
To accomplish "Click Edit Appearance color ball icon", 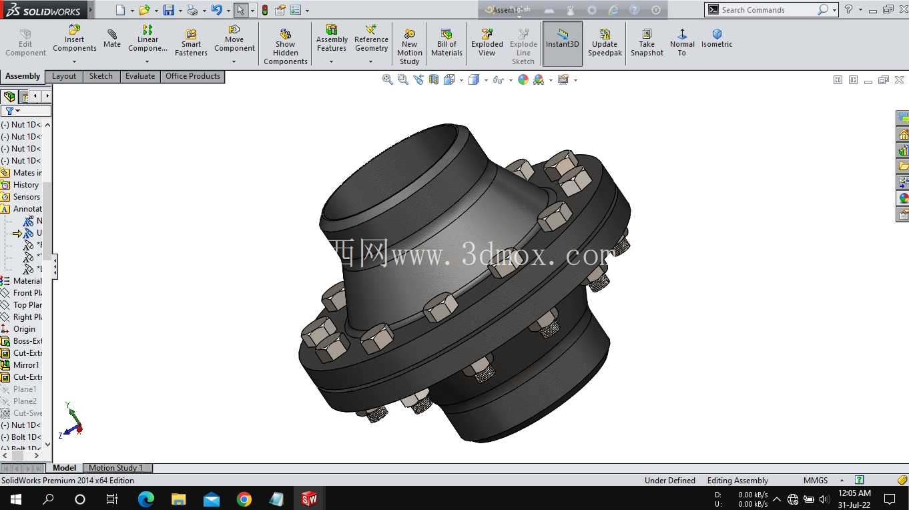I will 523,79.
